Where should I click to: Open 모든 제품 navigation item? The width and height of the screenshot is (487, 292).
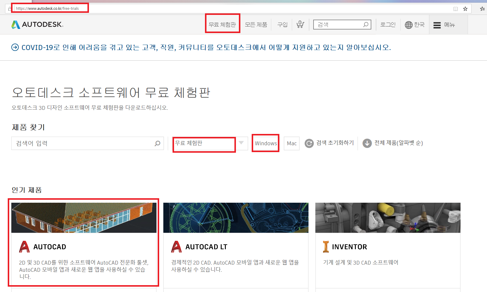(x=256, y=24)
